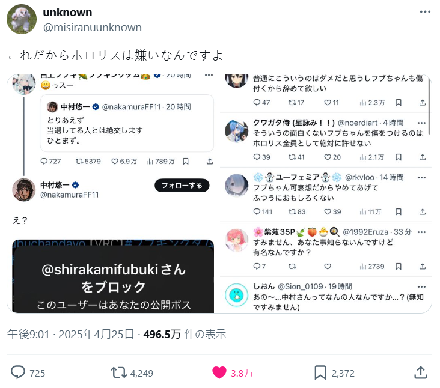The height and width of the screenshot is (388, 440).
Task: Toggle the pink heart like button at 3.8万
Action: [x=219, y=372]
